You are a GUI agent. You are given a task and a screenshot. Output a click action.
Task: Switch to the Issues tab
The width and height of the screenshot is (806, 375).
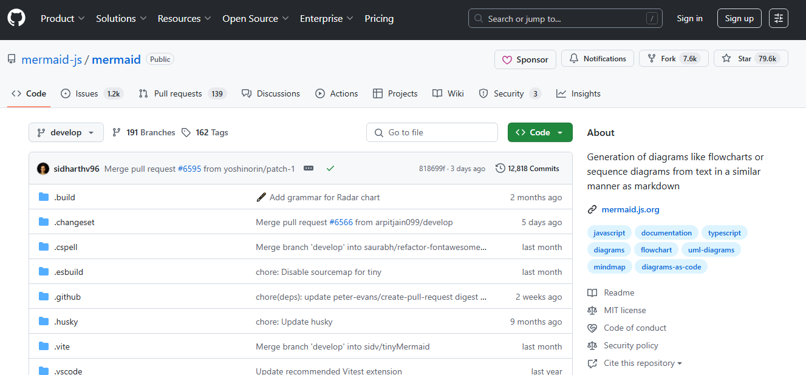click(x=92, y=93)
